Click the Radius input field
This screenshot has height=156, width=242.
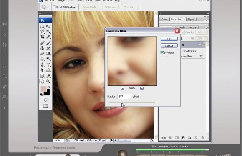point(124,97)
